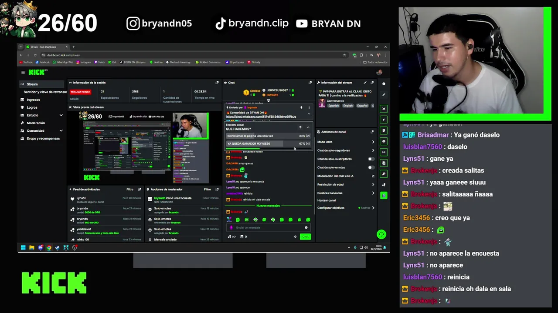Click the green KICK logo in the dashboard header

click(37, 72)
